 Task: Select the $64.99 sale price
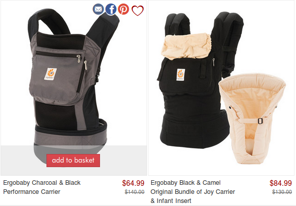pos(133,183)
